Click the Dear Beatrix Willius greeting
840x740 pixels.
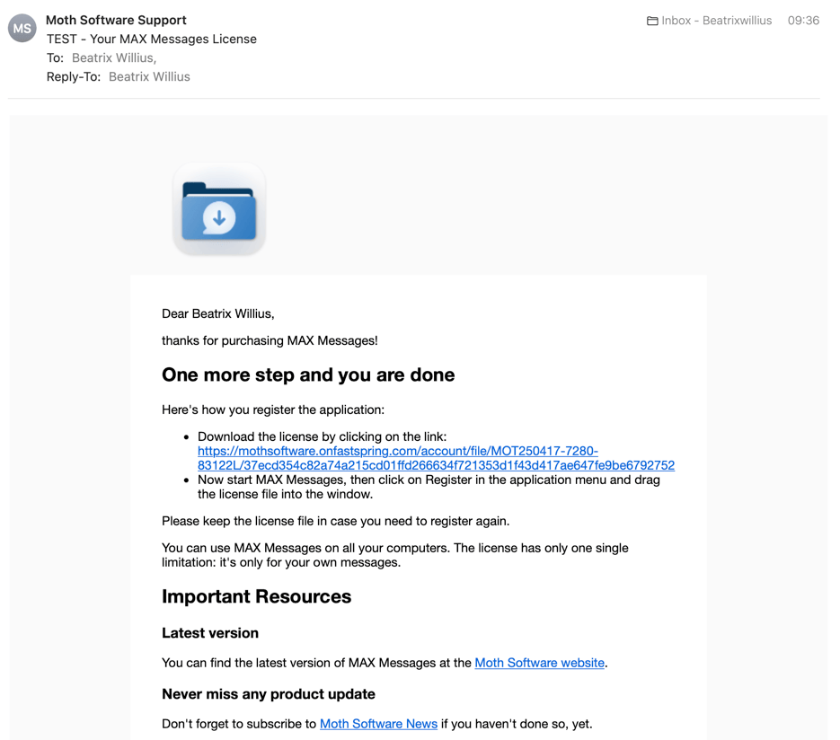click(x=218, y=313)
